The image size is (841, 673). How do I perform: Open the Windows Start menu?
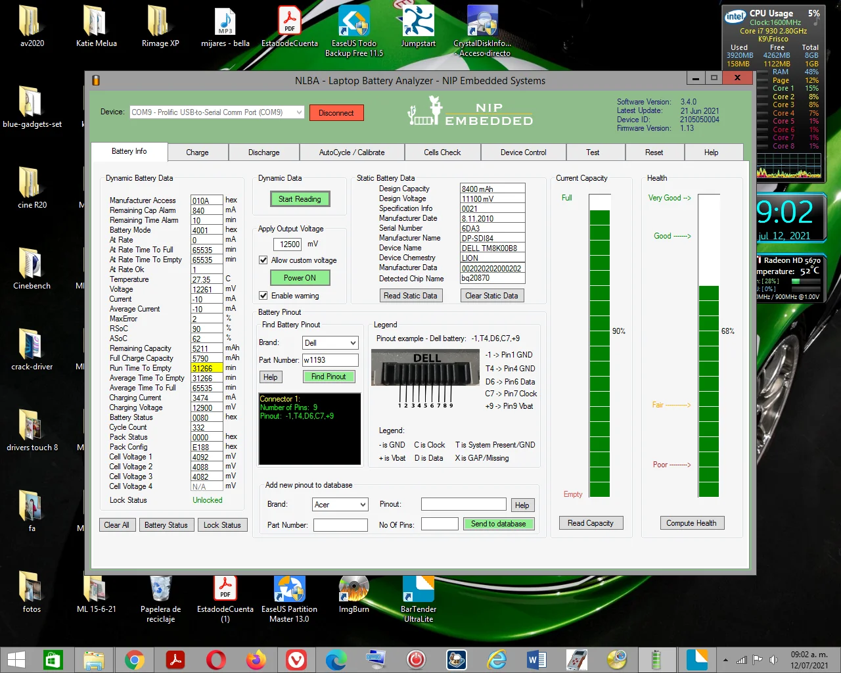coord(16,659)
